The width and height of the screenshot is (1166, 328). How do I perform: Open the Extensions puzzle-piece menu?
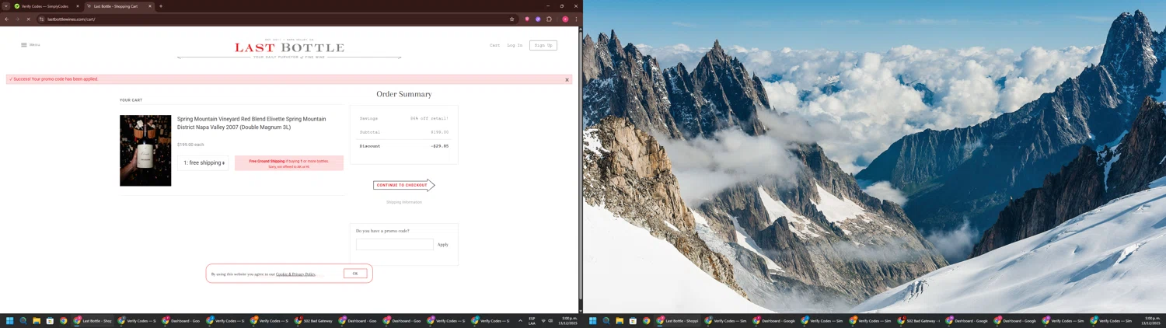pyautogui.click(x=549, y=19)
